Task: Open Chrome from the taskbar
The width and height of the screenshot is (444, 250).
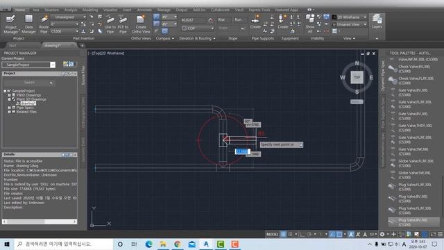Action: pyautogui.click(x=178, y=244)
